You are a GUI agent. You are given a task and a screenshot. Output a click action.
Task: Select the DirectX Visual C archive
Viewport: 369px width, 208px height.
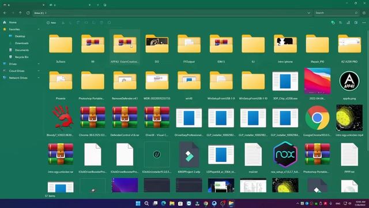pos(157,121)
